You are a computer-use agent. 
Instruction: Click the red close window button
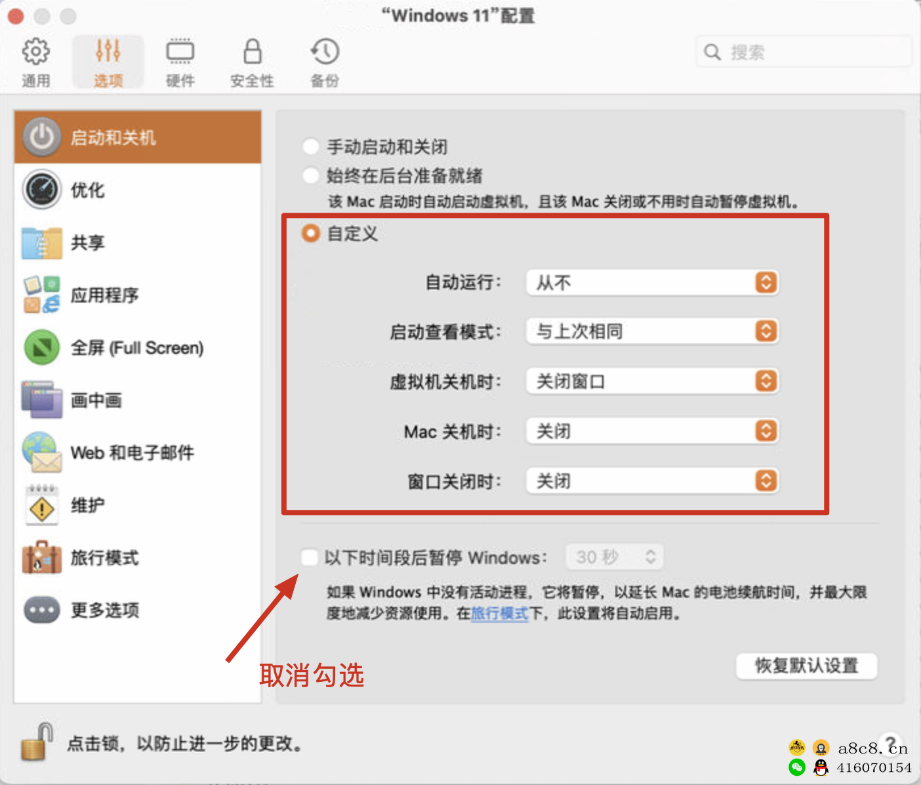16,16
